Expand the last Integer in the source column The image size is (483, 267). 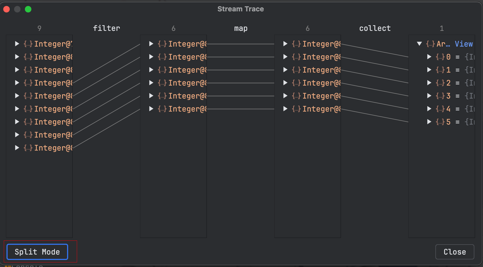17,148
